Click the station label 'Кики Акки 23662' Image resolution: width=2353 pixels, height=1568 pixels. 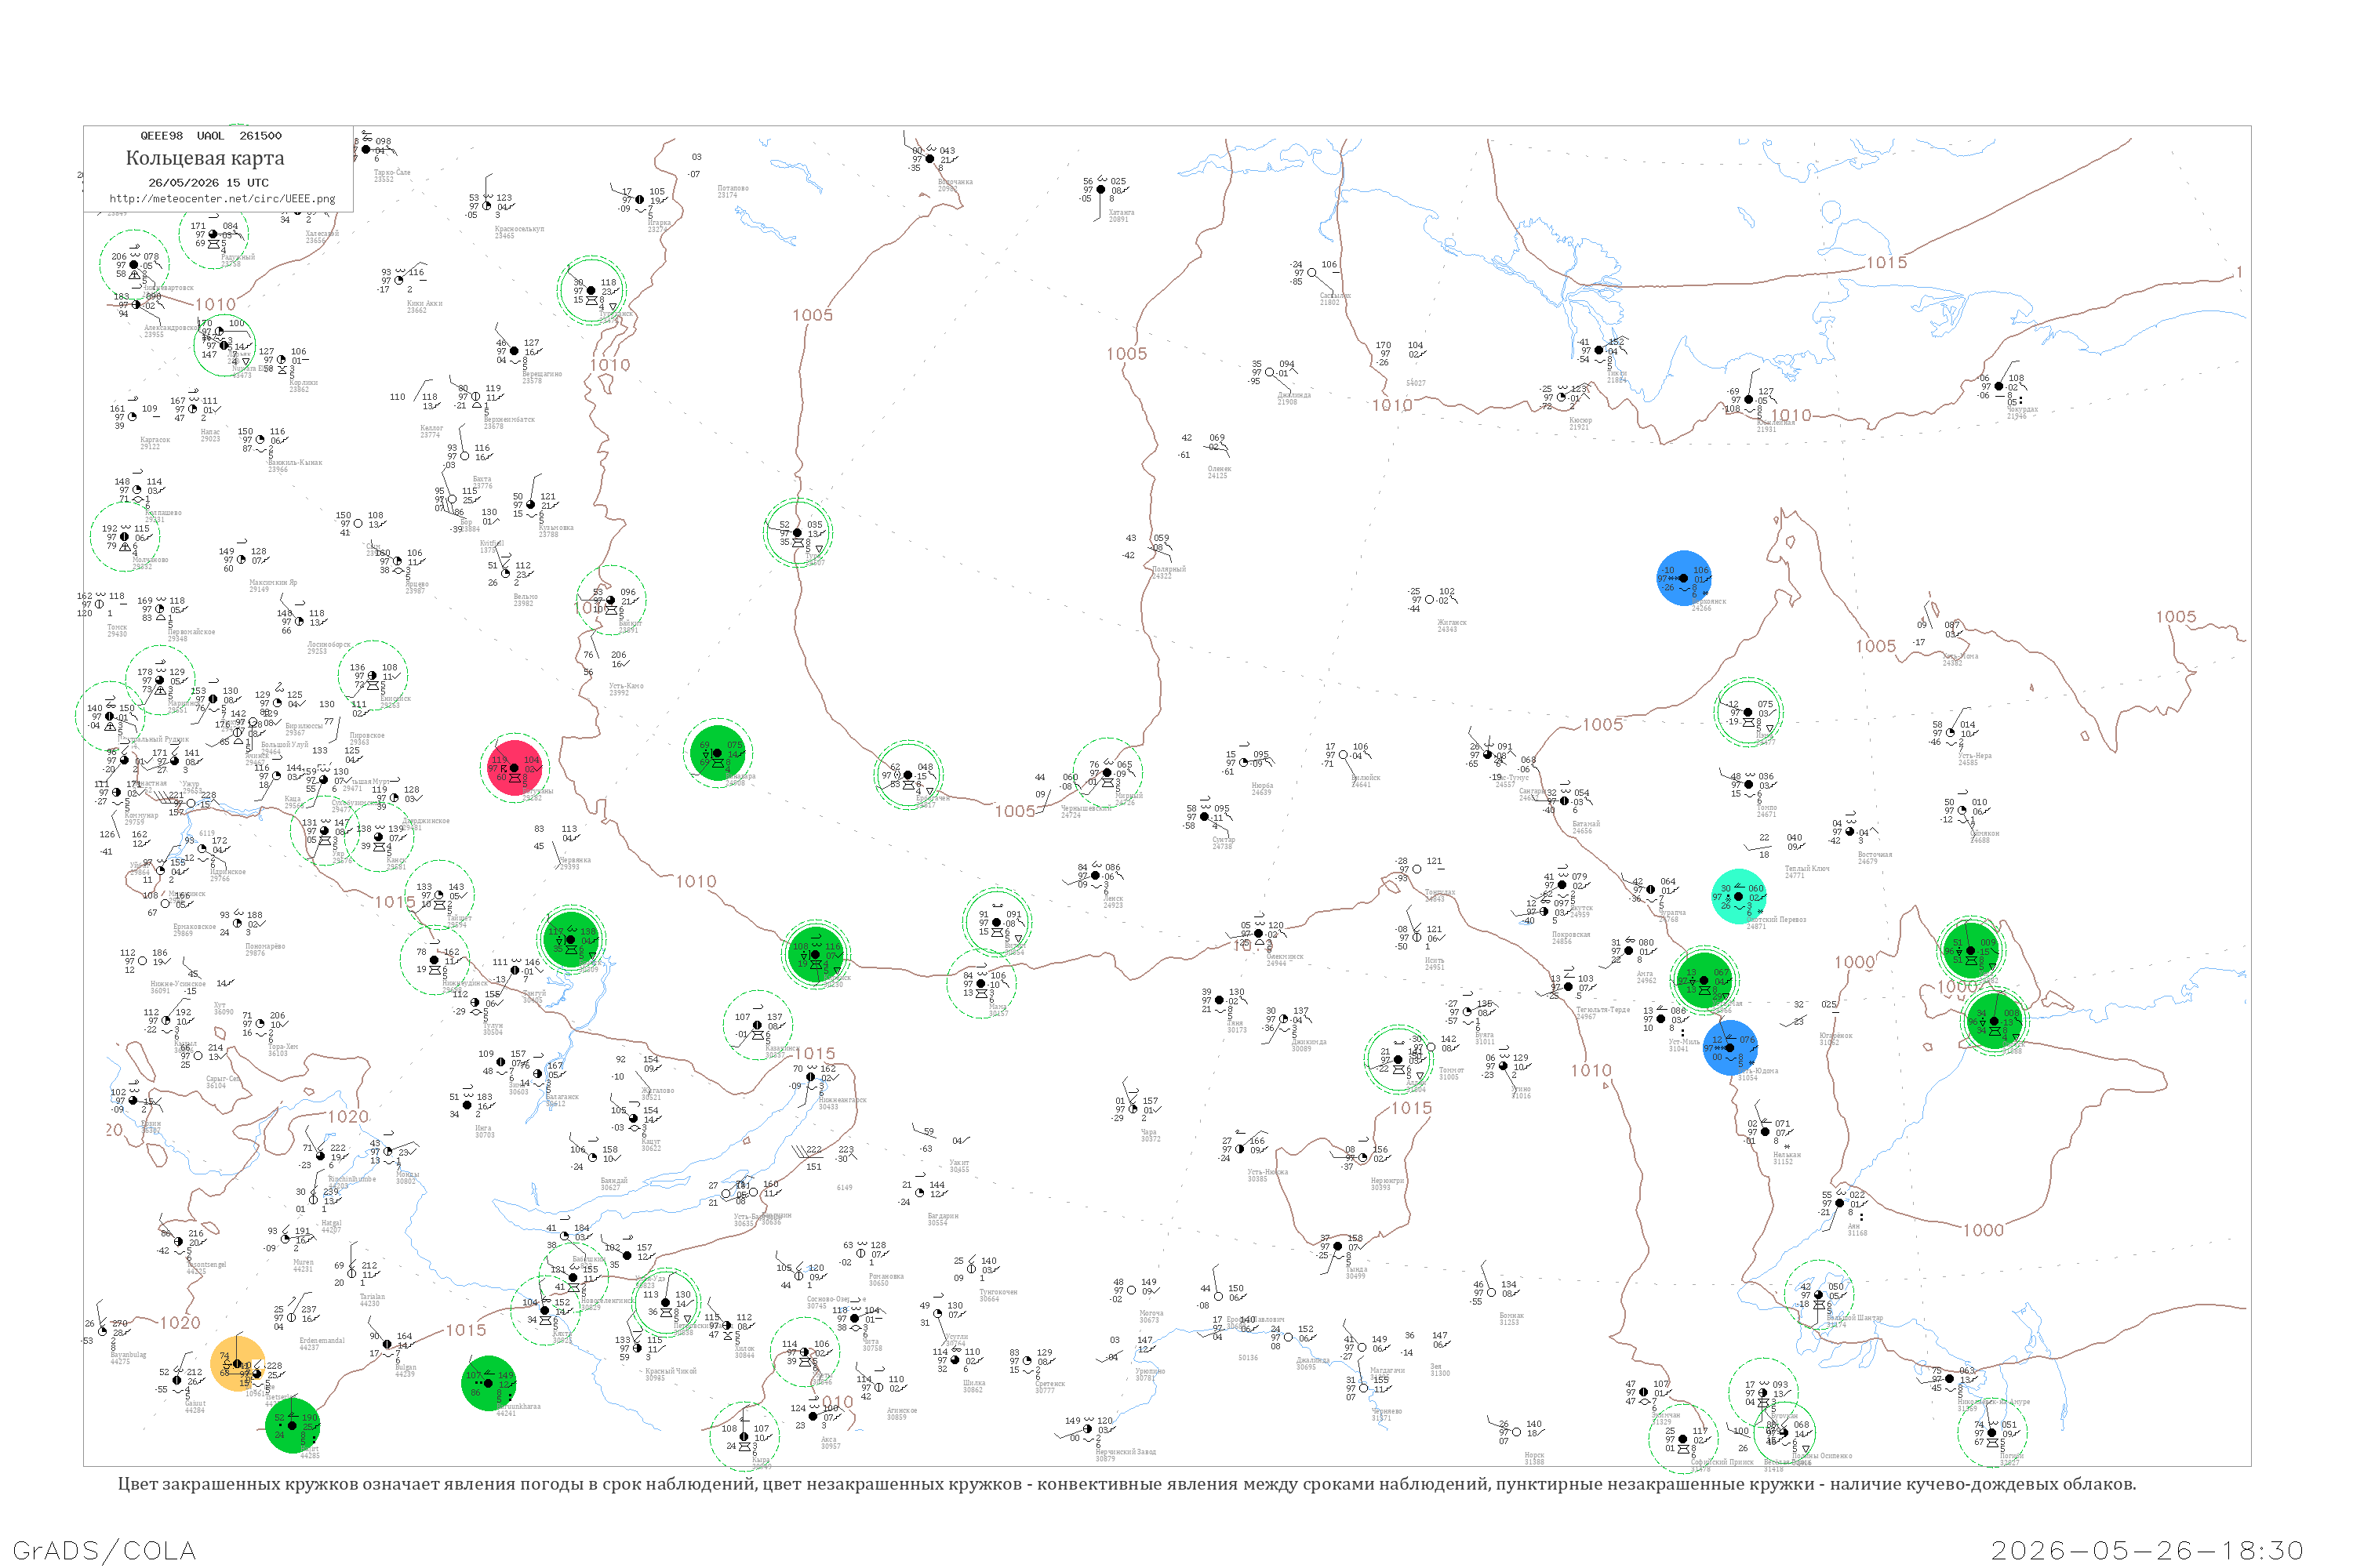pyautogui.click(x=424, y=306)
